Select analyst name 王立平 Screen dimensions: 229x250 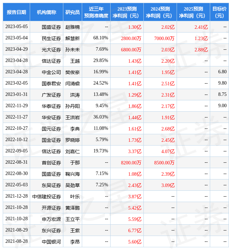pos(73,220)
